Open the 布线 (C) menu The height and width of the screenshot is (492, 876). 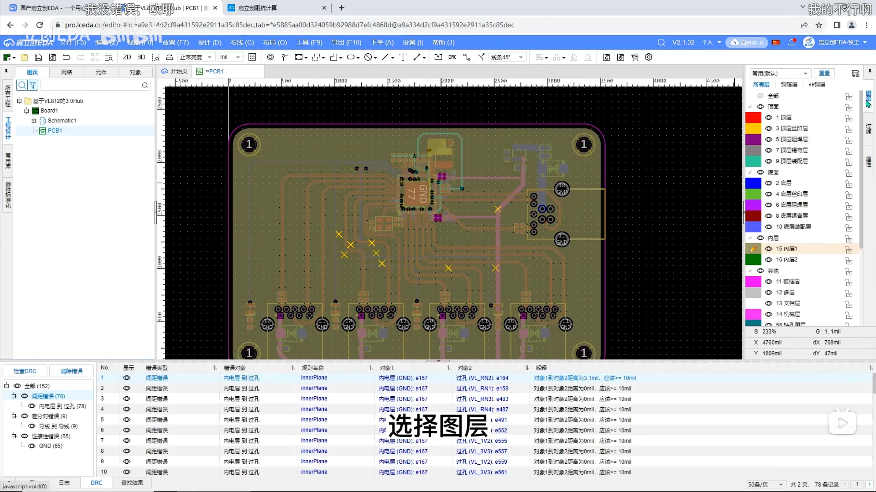(242, 42)
